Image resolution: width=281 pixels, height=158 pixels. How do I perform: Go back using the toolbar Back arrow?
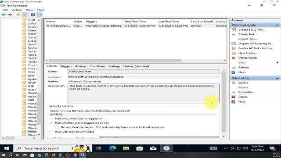tap(4, 14)
